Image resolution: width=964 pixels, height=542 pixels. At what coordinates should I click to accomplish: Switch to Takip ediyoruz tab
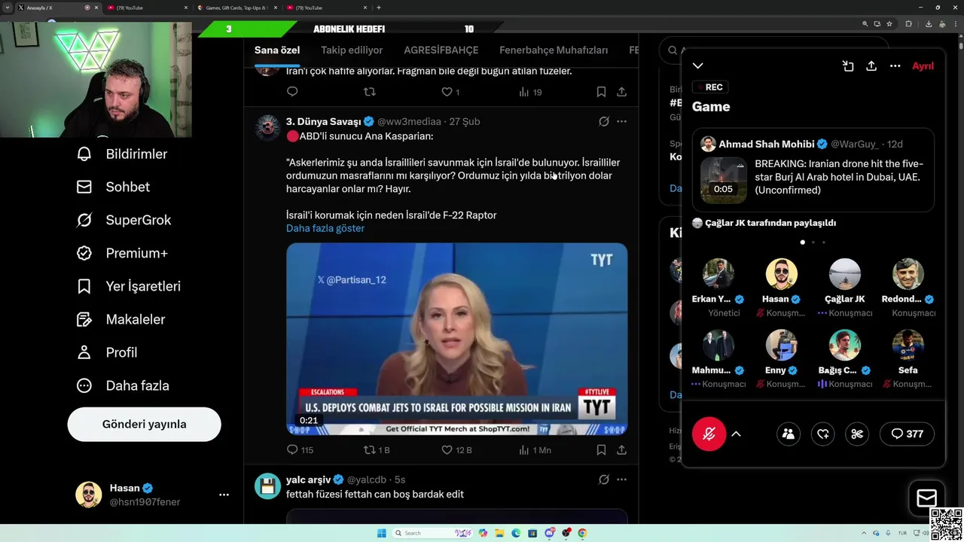point(352,50)
